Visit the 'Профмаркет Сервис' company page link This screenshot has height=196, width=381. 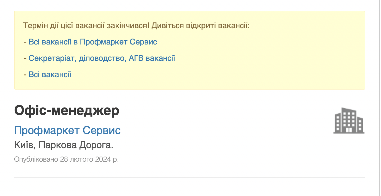[x=68, y=130]
